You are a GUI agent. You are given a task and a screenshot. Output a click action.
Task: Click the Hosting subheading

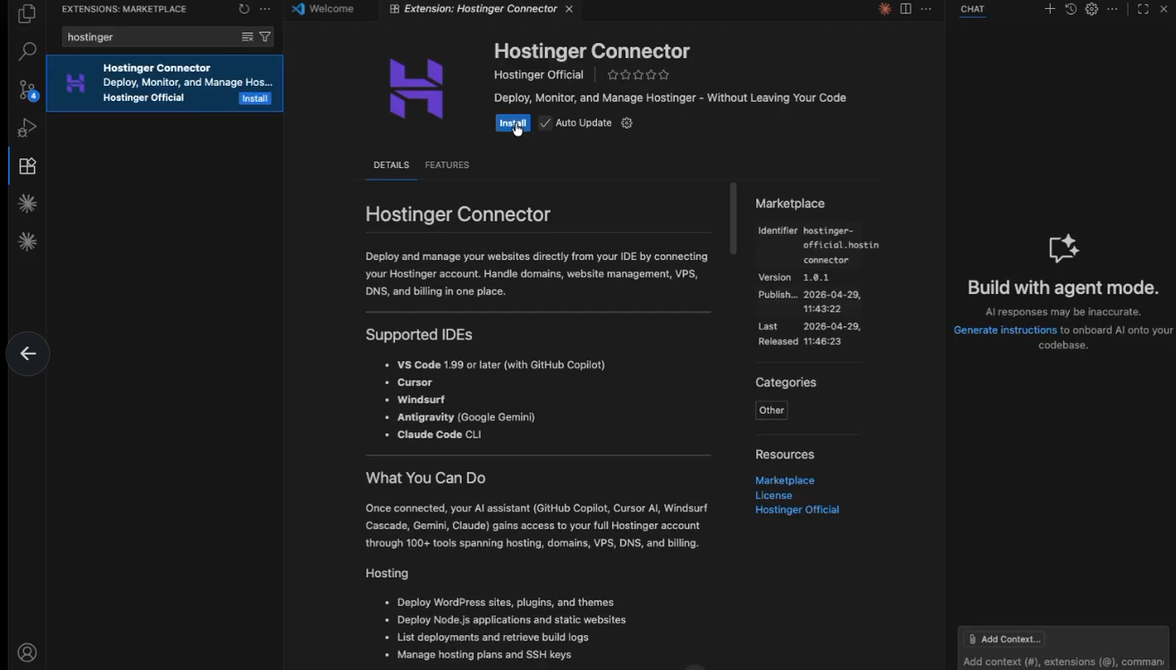click(387, 574)
